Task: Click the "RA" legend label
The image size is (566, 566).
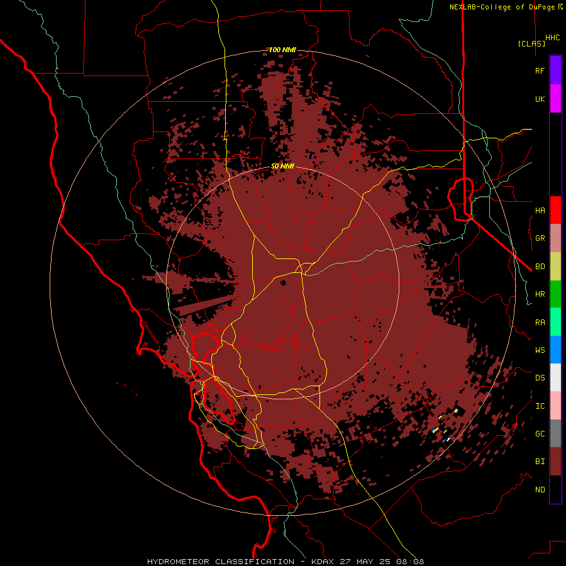Action: 540,323
